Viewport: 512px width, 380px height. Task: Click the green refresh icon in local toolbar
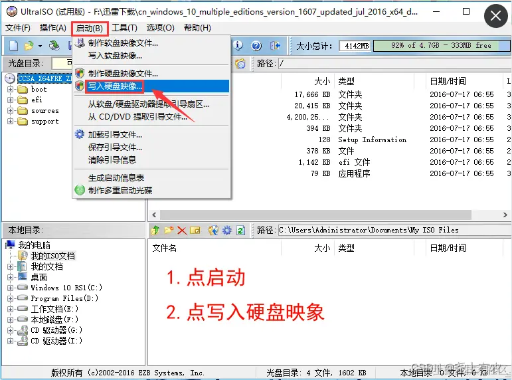tap(240, 231)
